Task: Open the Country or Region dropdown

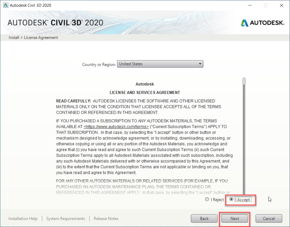Action: pos(160,64)
